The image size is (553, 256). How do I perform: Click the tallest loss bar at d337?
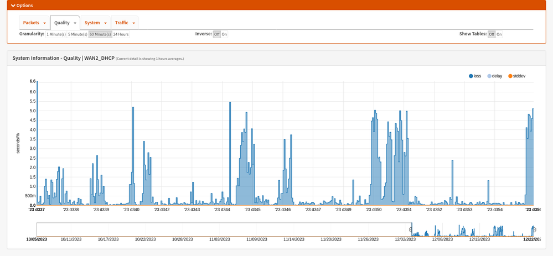pos(37,144)
